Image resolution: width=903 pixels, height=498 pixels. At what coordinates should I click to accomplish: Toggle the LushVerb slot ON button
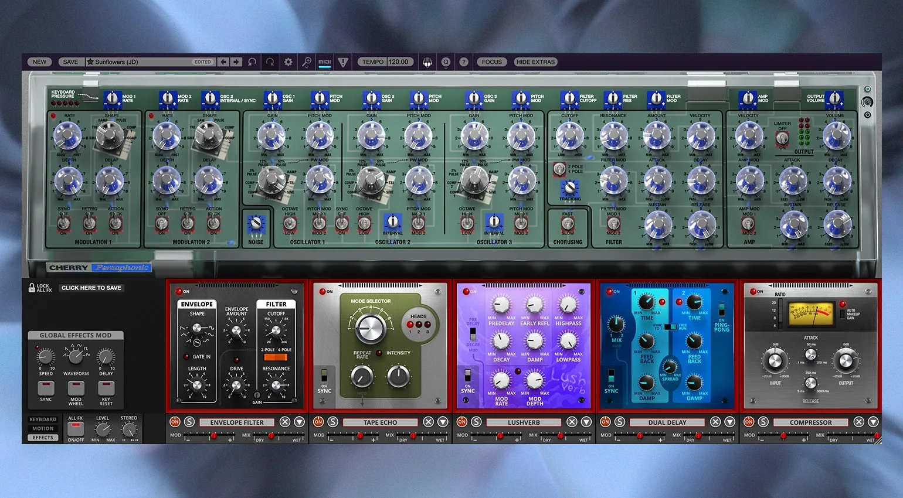tap(462, 422)
